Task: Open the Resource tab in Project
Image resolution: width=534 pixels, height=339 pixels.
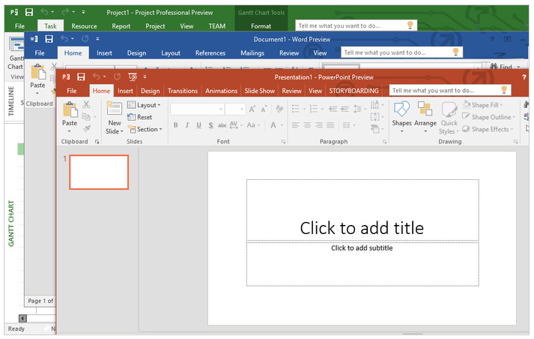Action: [x=84, y=26]
